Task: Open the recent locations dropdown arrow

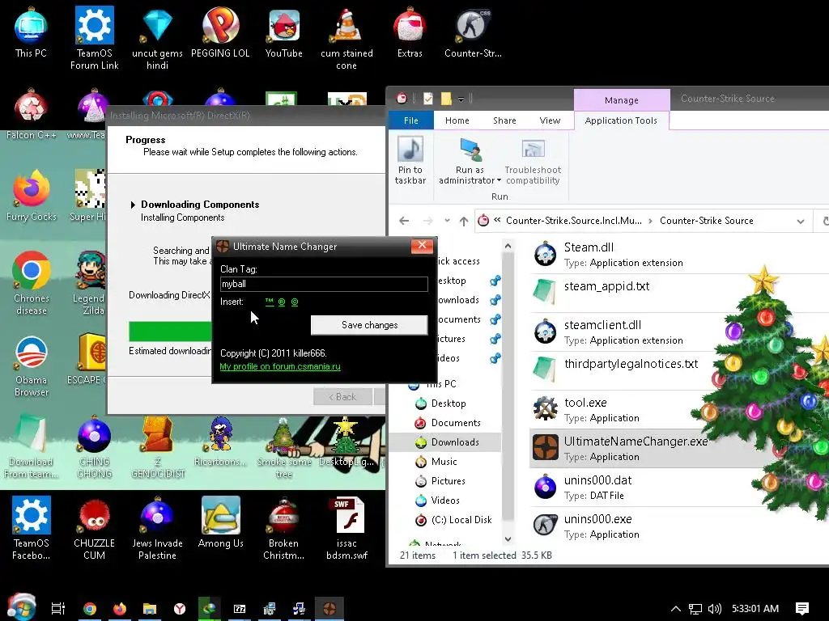Action: pos(447,221)
